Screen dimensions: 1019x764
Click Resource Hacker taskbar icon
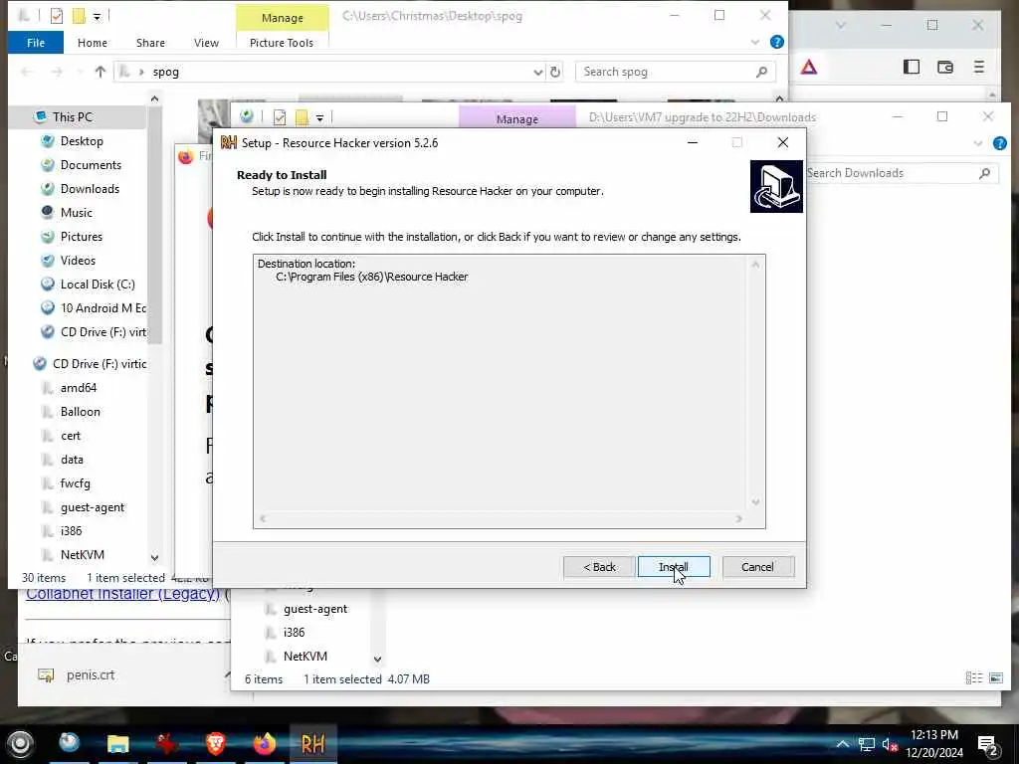coord(312,743)
